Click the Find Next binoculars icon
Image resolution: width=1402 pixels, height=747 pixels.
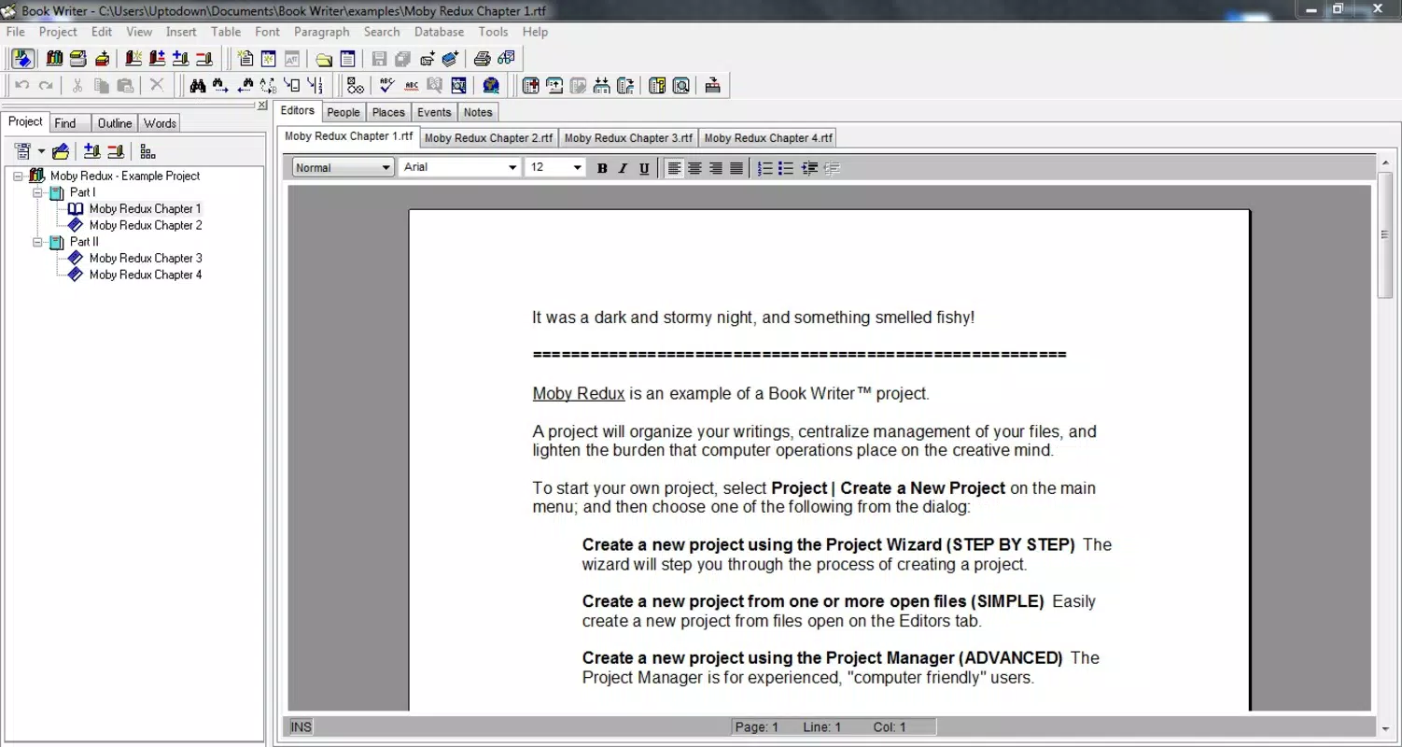click(220, 86)
